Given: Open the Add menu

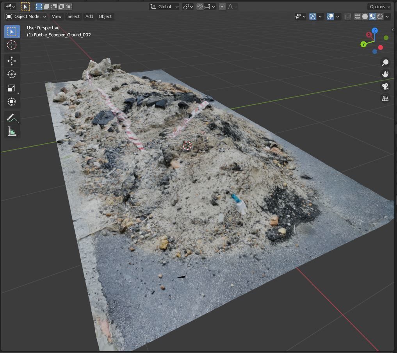Looking at the screenshot, I should [89, 16].
